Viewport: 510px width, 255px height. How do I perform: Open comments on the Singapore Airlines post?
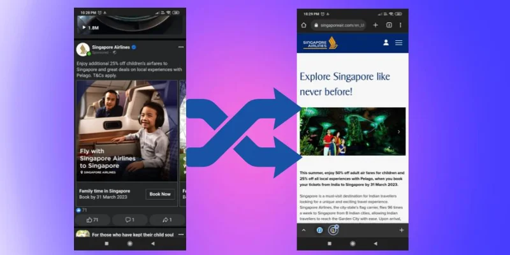tap(129, 220)
